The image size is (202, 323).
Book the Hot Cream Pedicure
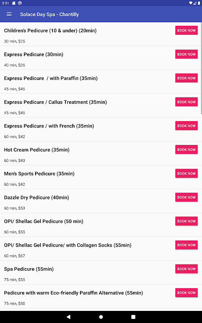[x=186, y=149]
